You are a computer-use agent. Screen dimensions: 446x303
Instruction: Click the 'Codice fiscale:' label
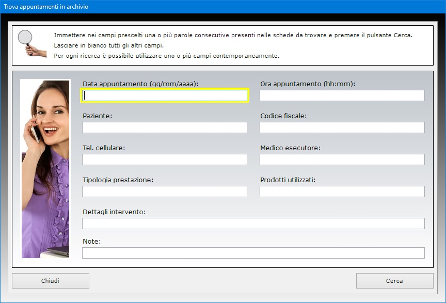point(283,116)
